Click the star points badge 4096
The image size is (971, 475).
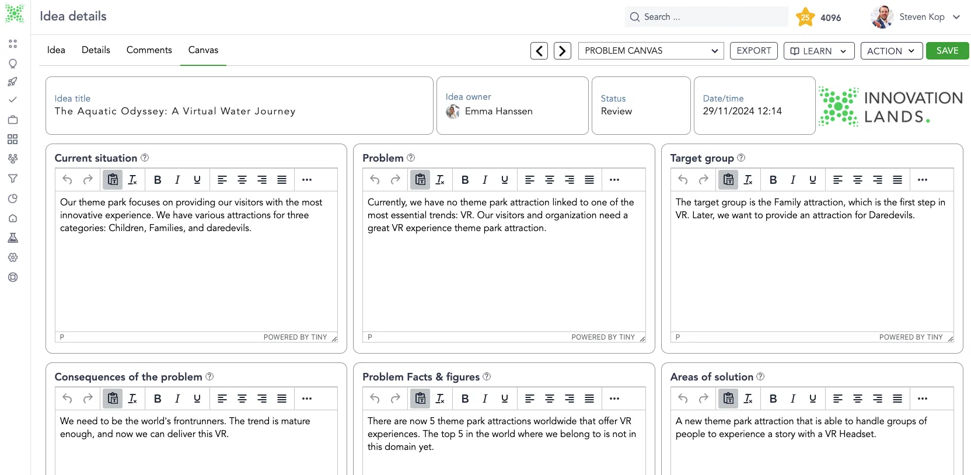(819, 18)
